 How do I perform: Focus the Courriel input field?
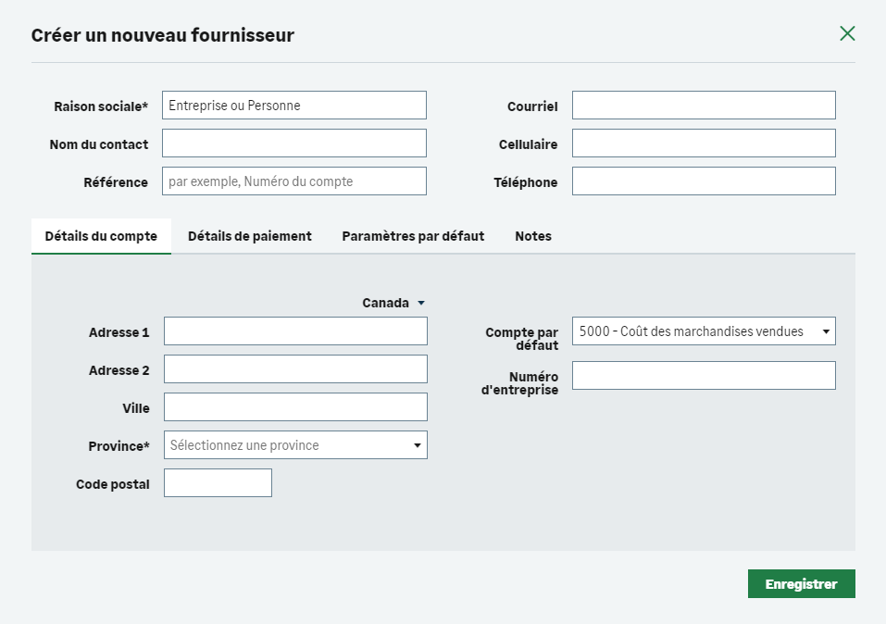tap(704, 106)
